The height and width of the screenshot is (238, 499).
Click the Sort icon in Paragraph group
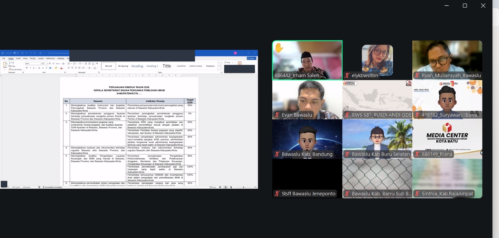(93, 64)
